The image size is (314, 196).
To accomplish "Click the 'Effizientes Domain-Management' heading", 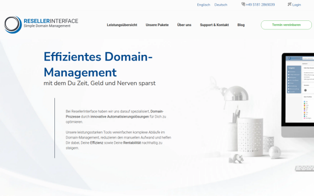I will tap(98, 64).
